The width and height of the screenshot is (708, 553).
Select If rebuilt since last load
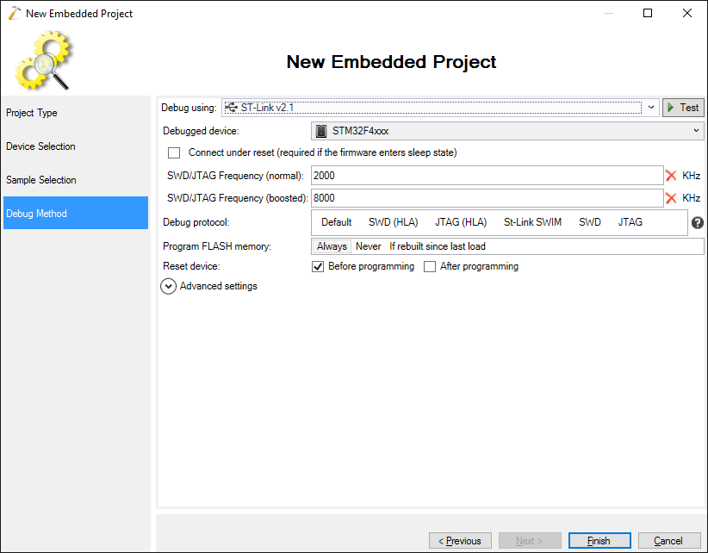point(438,246)
